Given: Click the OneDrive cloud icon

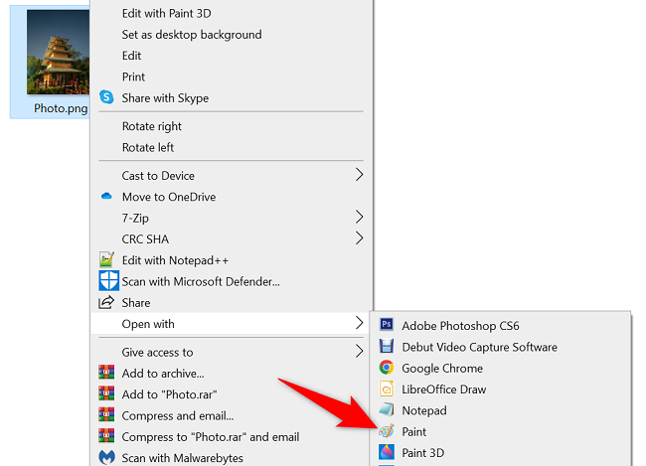Looking at the screenshot, I should (107, 197).
